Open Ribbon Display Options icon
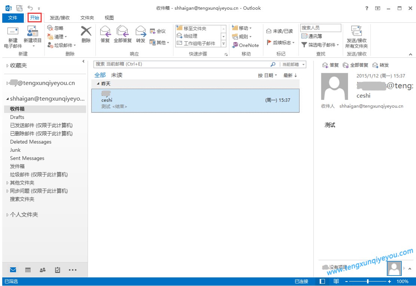 [377, 8]
